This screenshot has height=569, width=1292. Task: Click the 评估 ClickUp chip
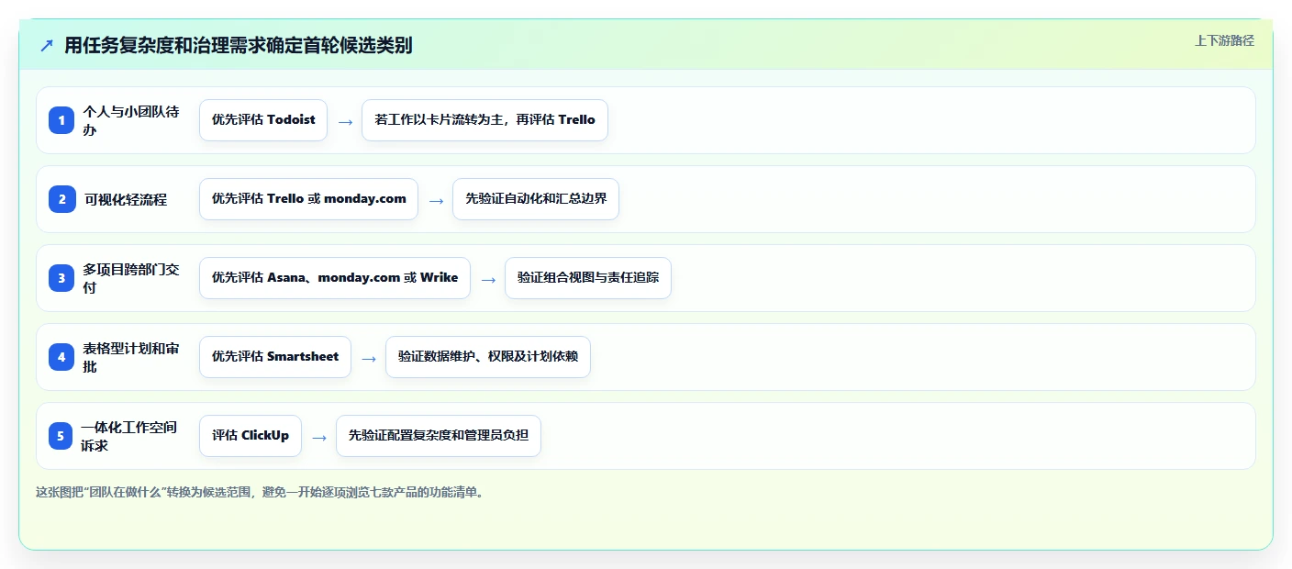(x=251, y=436)
